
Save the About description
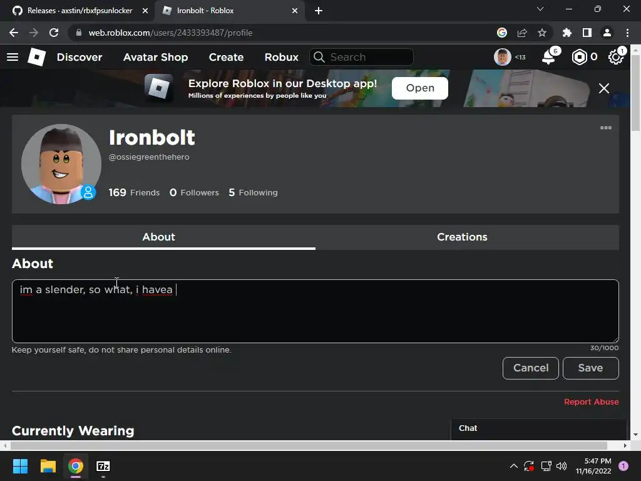tap(591, 368)
